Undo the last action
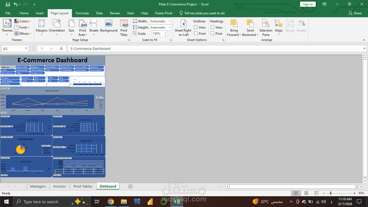 point(16,4)
